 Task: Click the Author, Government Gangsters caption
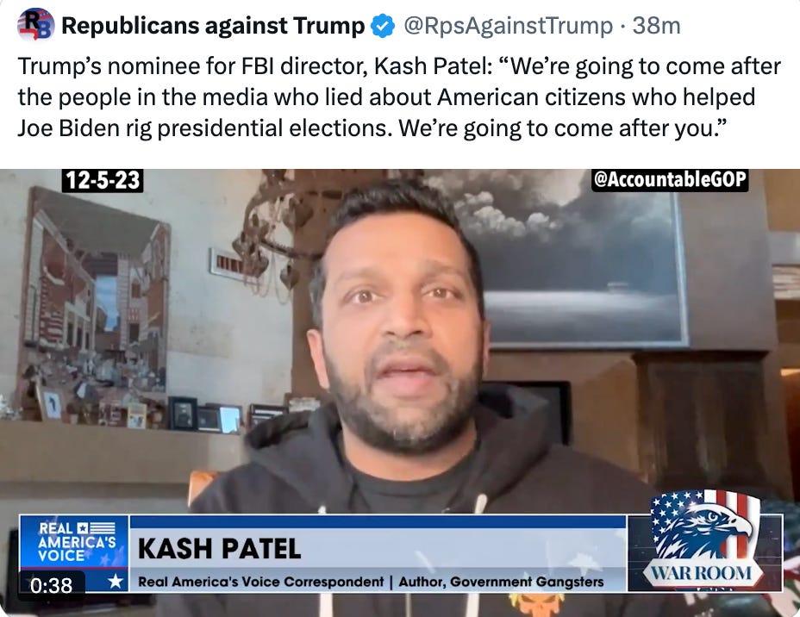coord(501,582)
